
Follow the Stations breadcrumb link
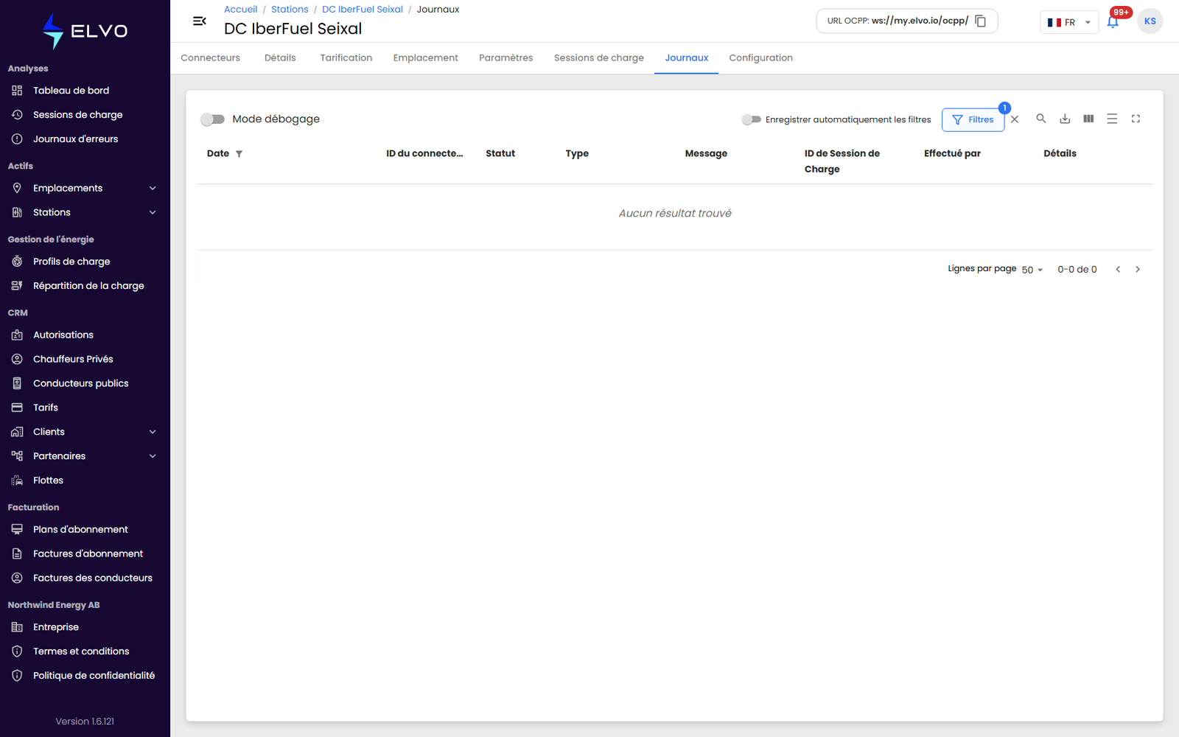(x=290, y=10)
